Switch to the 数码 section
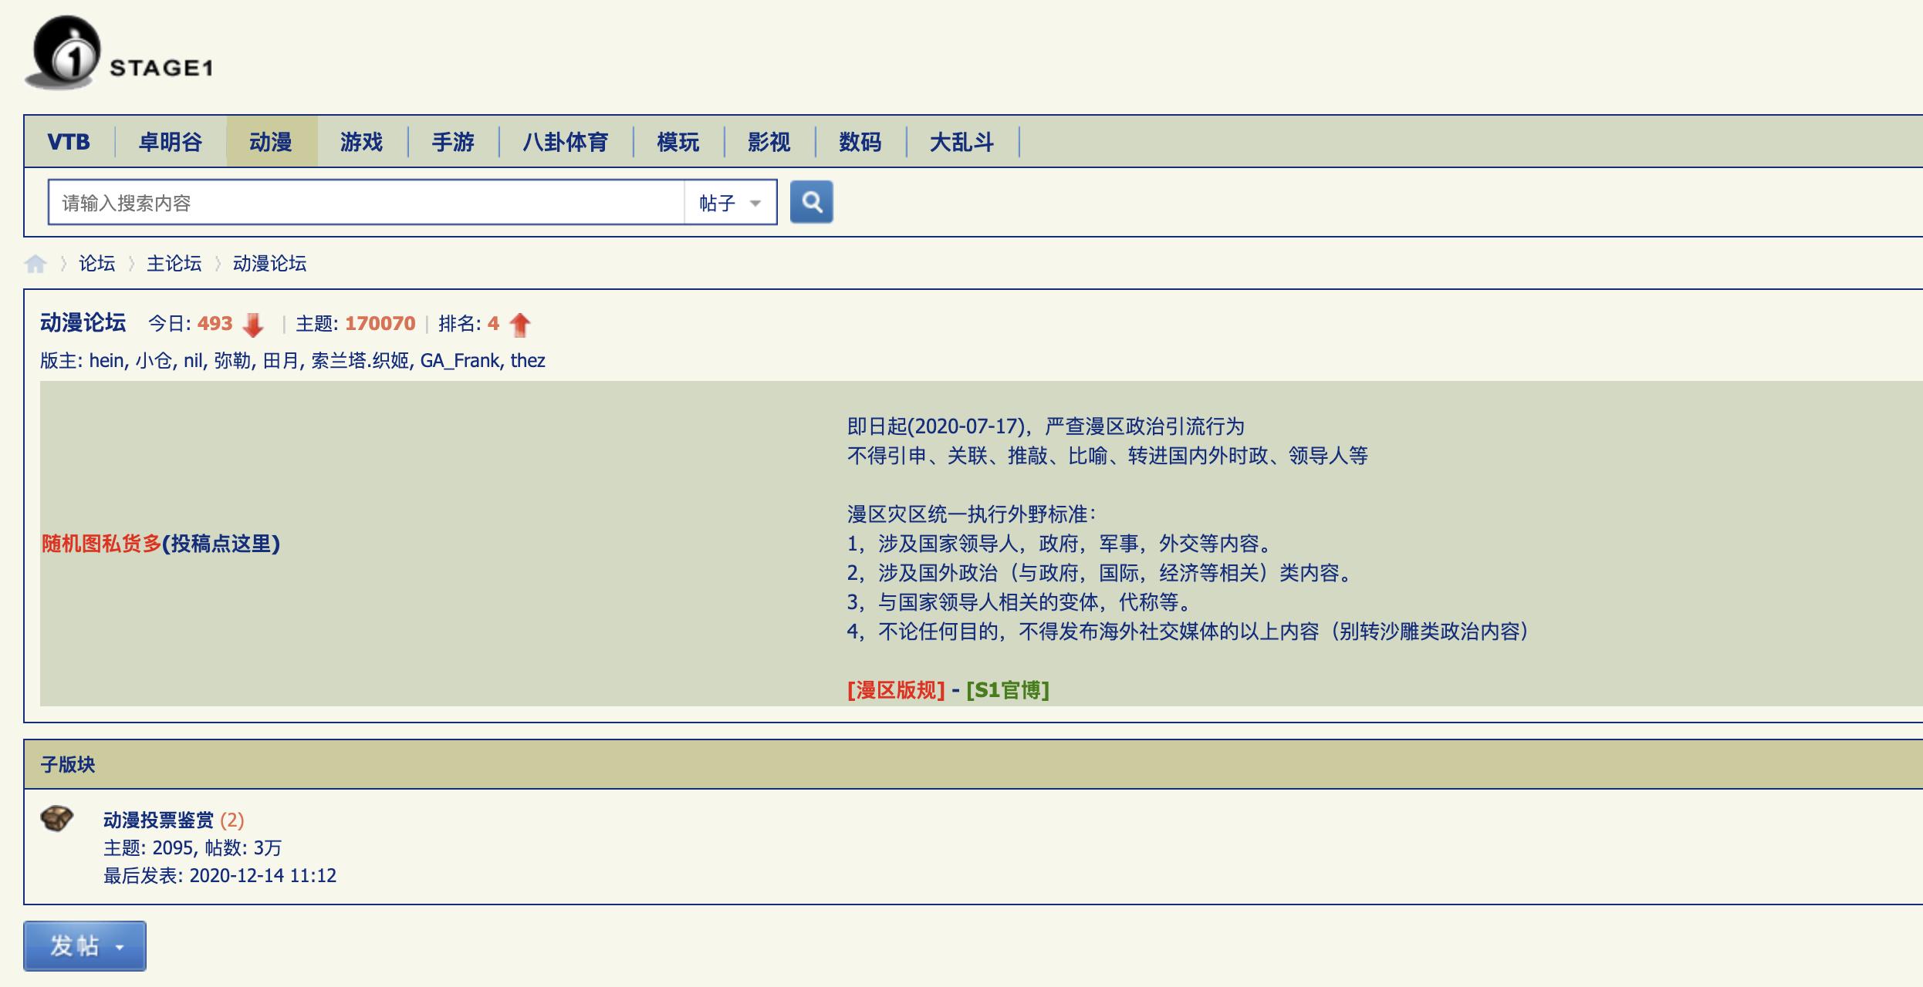 pos(862,142)
